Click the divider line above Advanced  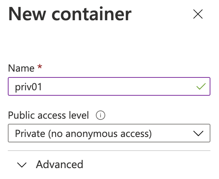pyautogui.click(x=109, y=151)
